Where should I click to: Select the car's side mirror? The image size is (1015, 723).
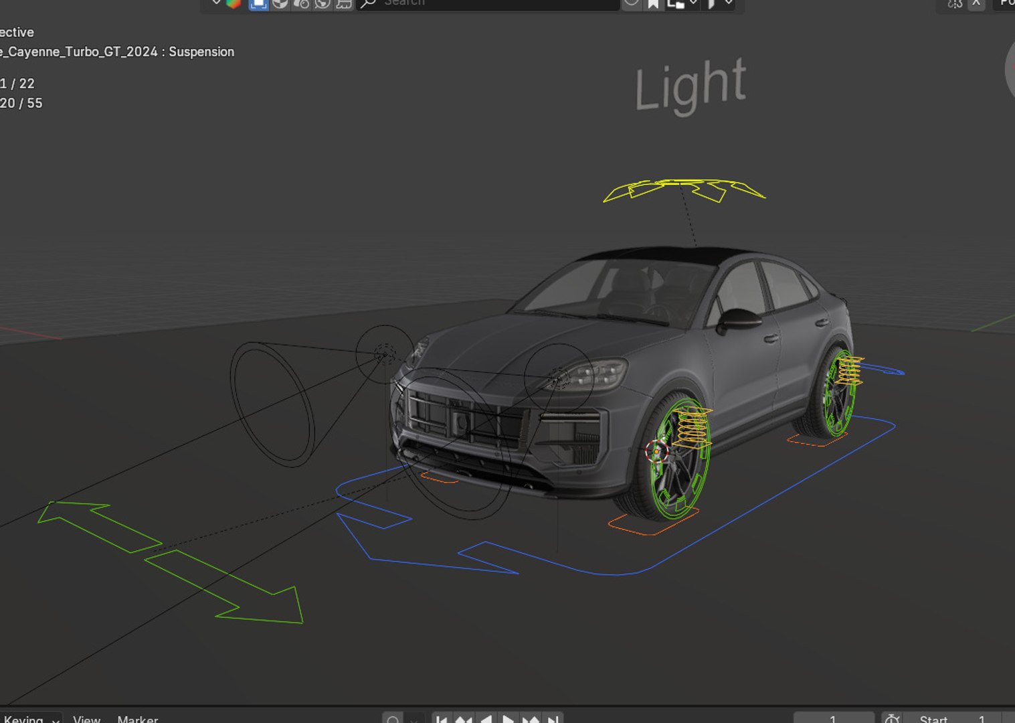pyautogui.click(x=738, y=320)
